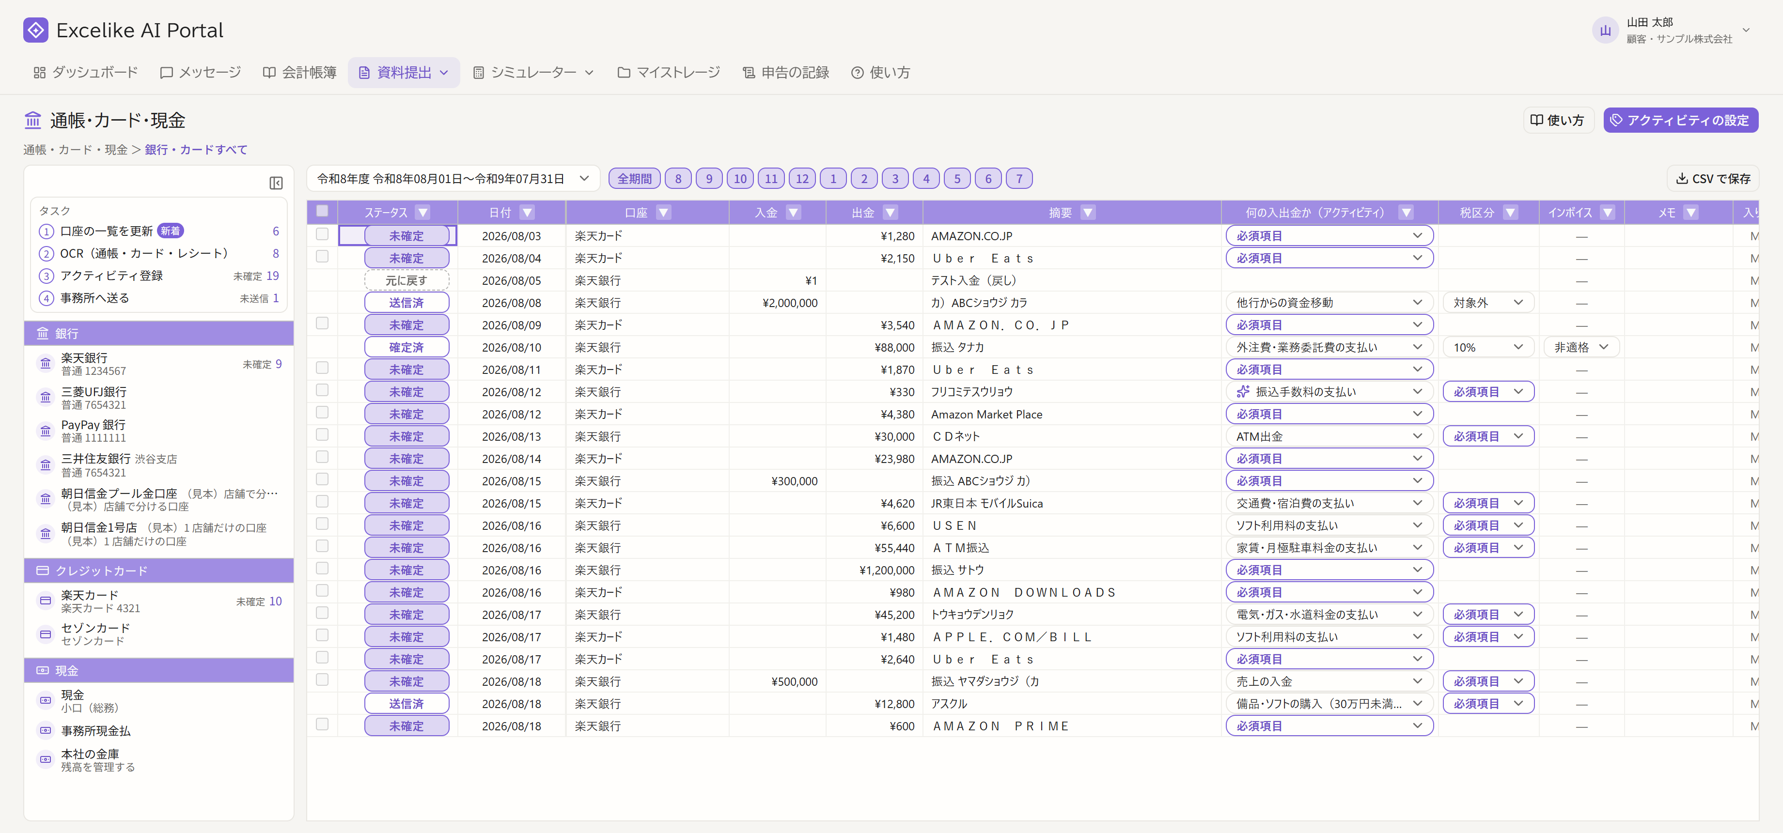The width and height of the screenshot is (1783, 833).
Task: Check the ＡＭＡＺＯＮ ＰＲＩＭＥ ¥600 row checkbox
Action: pyautogui.click(x=322, y=725)
